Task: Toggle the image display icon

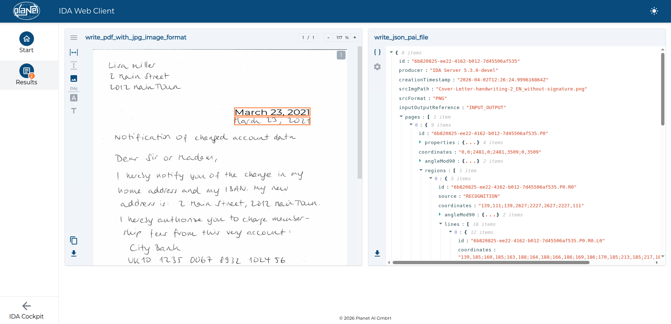Action: [x=74, y=78]
